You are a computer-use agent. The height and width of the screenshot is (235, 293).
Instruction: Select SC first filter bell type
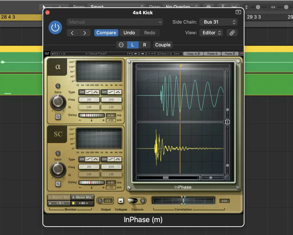96,159
